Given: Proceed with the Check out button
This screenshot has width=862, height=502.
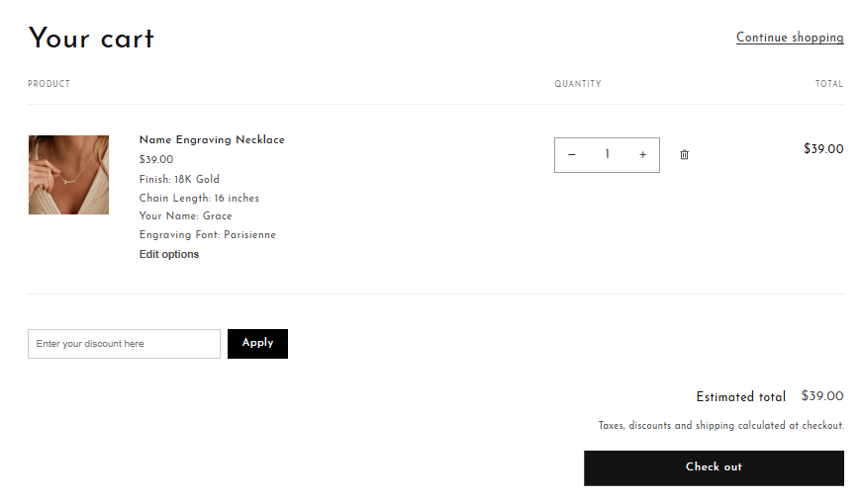Looking at the screenshot, I should click(x=714, y=467).
